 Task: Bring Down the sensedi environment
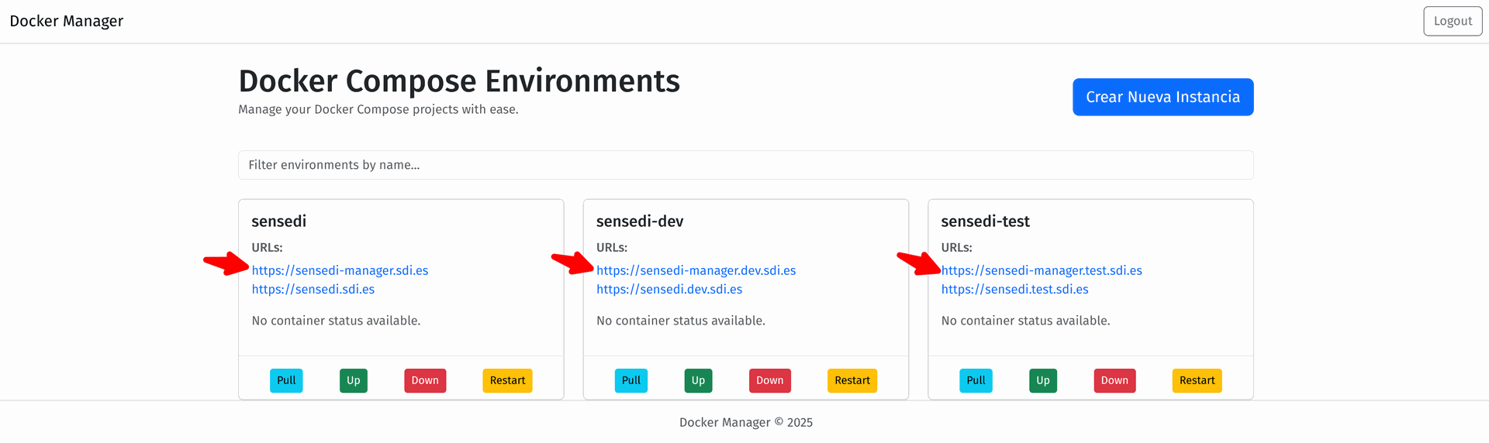[424, 380]
